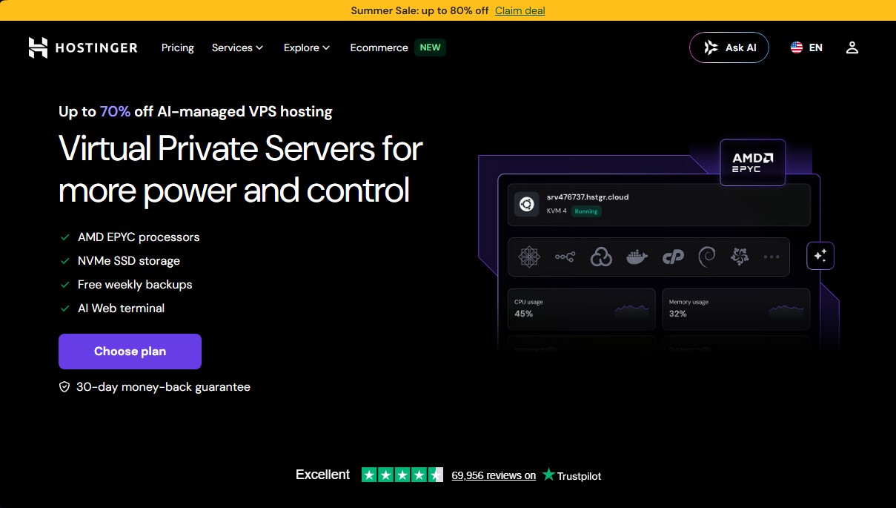The height and width of the screenshot is (508, 896).
Task: Click the 'srv476737.hstgr.cloud' server name
Action: click(588, 197)
